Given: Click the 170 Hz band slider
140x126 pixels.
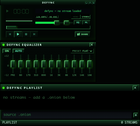Looking at the screenshot, I should [28, 64].
